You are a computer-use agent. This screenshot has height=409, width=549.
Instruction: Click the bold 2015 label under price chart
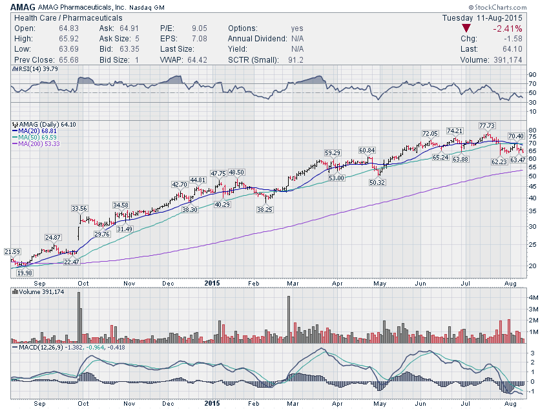212,283
